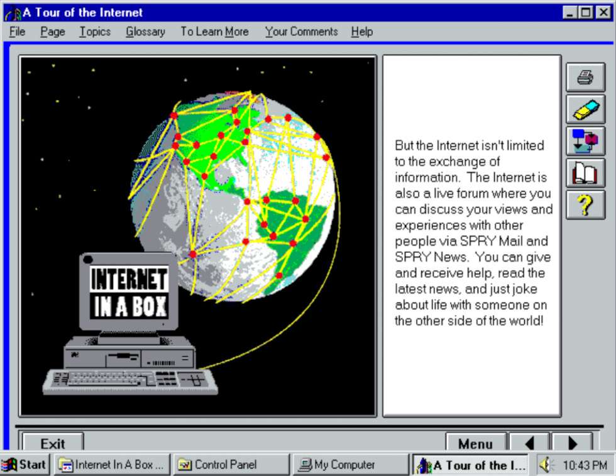Open the To Learn More menu
This screenshot has height=476, width=616.
pyautogui.click(x=214, y=31)
